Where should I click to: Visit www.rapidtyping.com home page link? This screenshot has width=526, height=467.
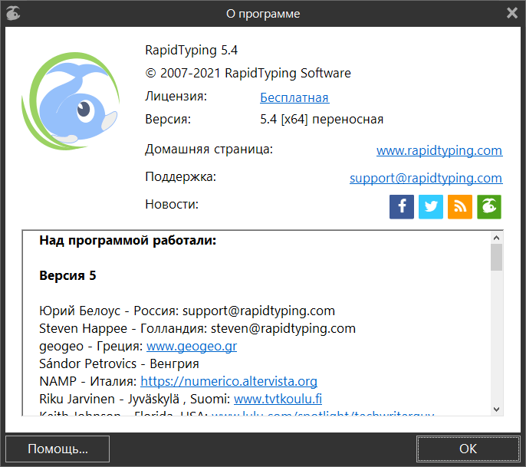[x=439, y=150]
